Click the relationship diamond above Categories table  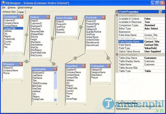[x=108, y=58]
